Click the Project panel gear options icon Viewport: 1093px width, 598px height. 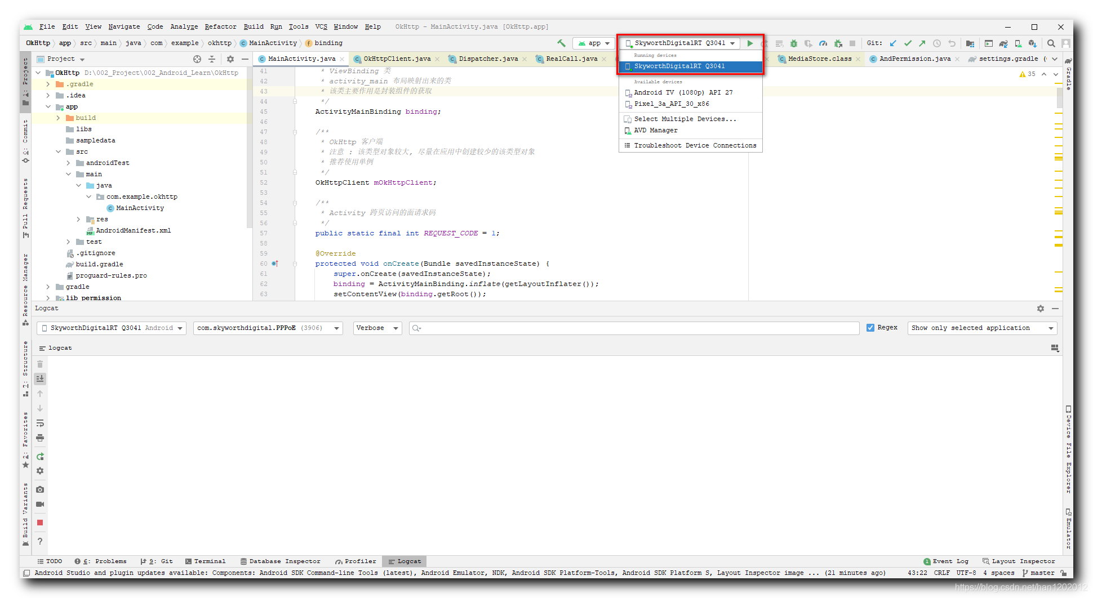(230, 59)
